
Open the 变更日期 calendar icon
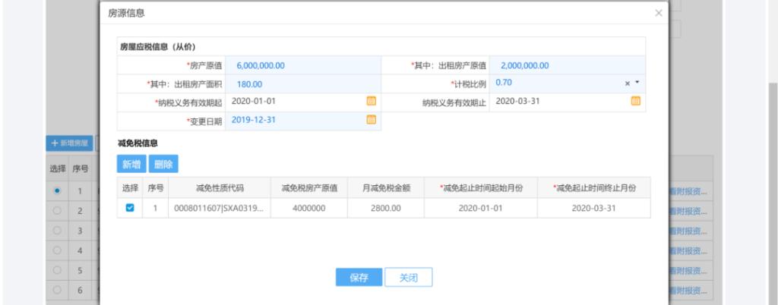372,119
